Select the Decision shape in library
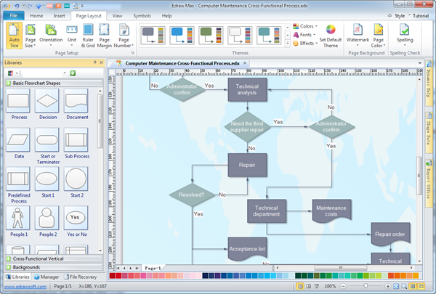This screenshot has height=294, width=436. click(47, 107)
